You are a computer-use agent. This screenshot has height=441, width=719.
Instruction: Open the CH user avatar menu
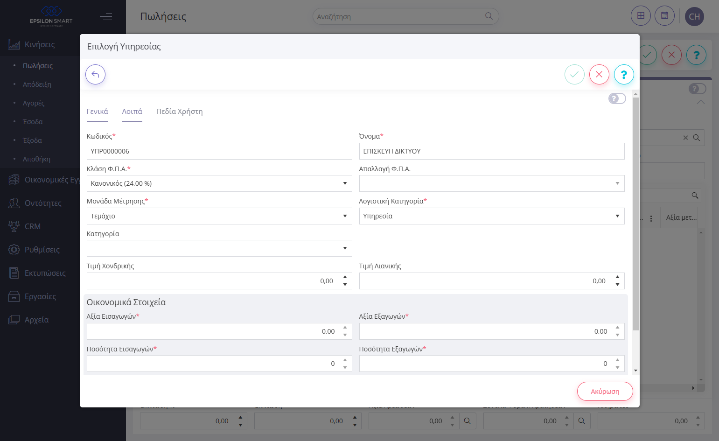pyautogui.click(x=694, y=16)
